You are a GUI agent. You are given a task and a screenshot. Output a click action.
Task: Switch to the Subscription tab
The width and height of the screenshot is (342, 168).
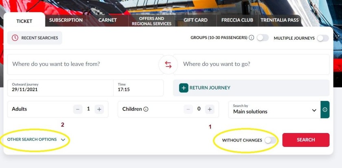pos(66,20)
